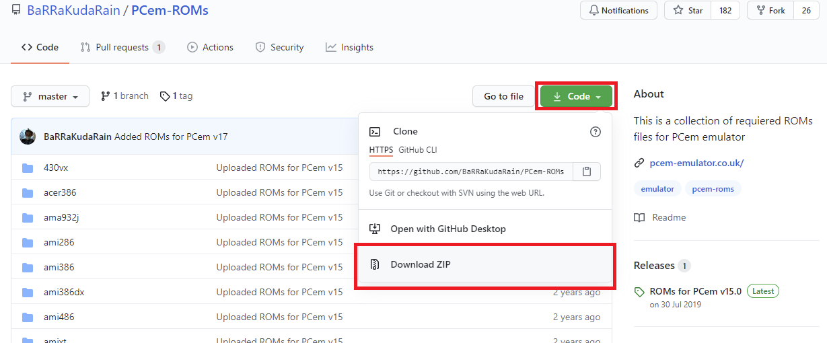Copy the clone URL to clipboard
Viewport: 827px width, 343px height.
coord(587,171)
